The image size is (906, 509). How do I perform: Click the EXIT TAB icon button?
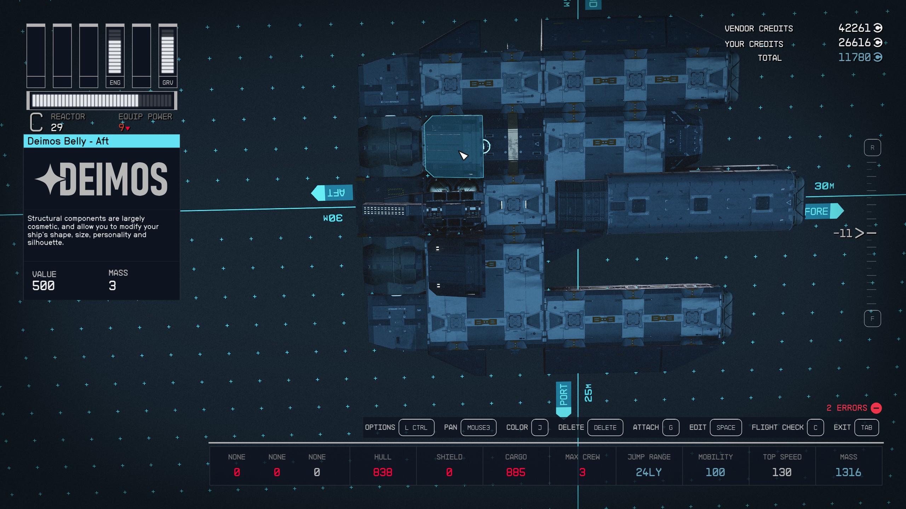pos(867,427)
